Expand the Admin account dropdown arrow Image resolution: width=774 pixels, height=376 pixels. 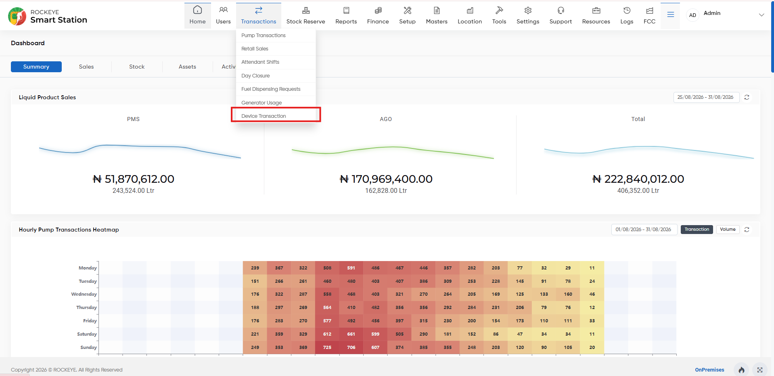point(761,15)
